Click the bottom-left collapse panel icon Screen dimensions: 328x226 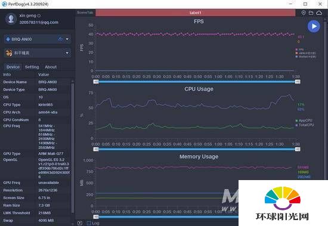(x=80, y=223)
